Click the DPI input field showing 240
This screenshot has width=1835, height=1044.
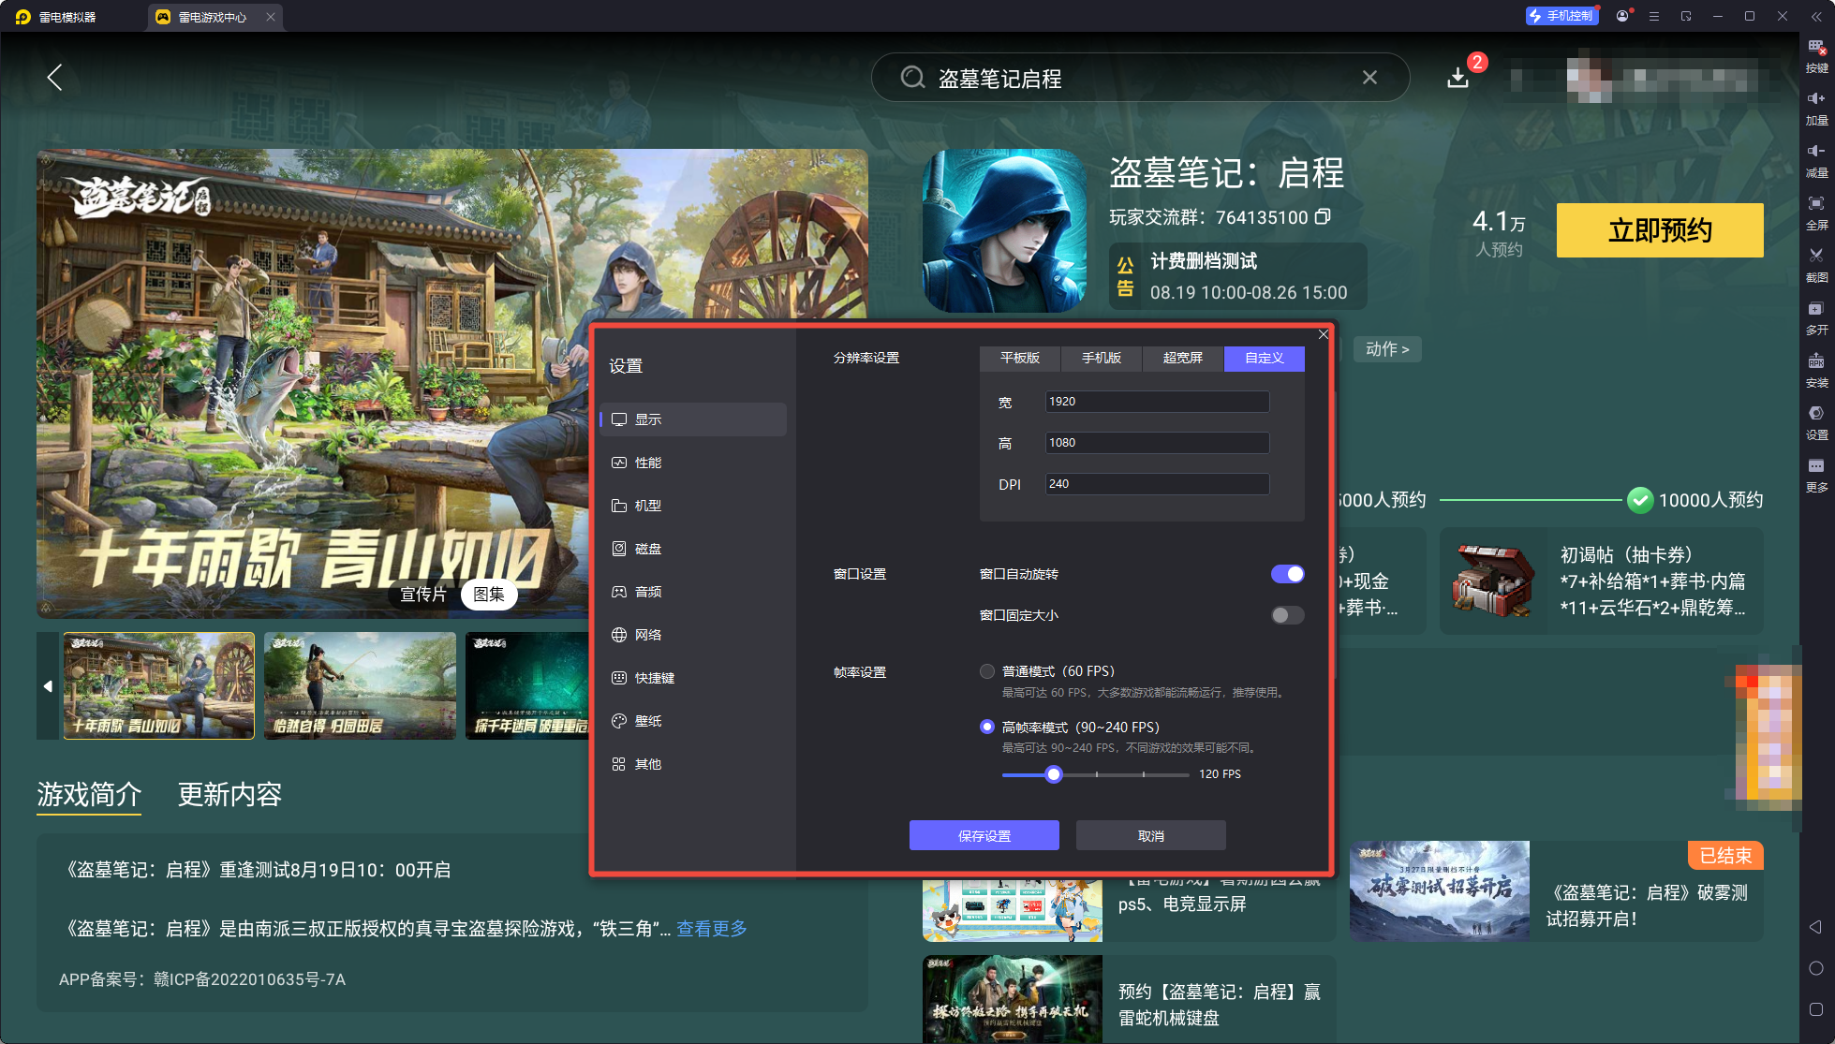(1157, 484)
